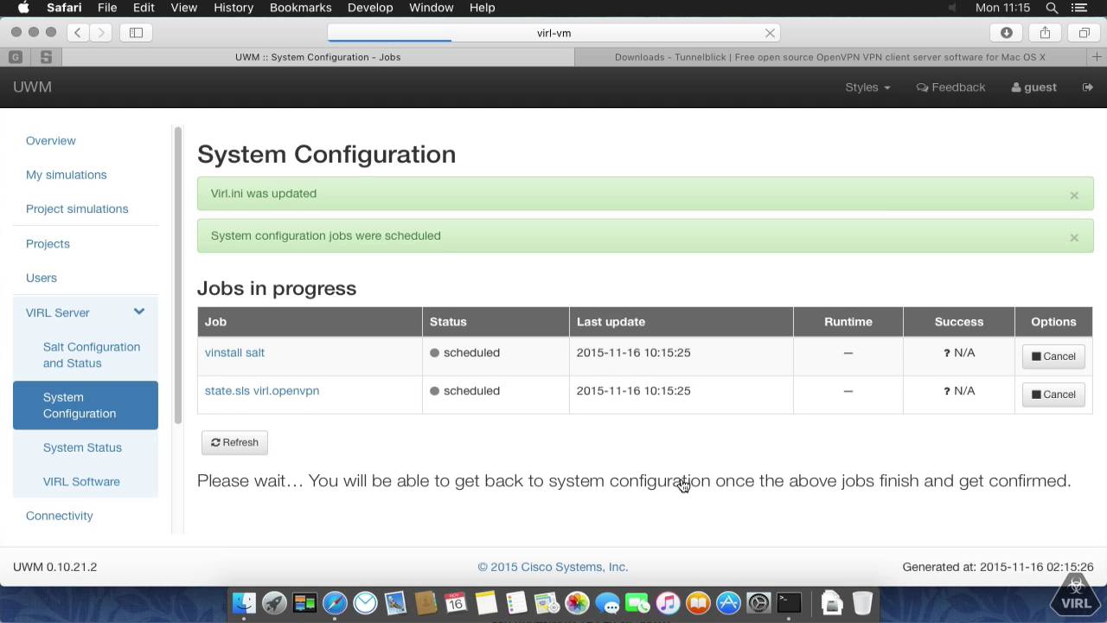
Task: Open the pinned S tab
Action: pos(46,57)
